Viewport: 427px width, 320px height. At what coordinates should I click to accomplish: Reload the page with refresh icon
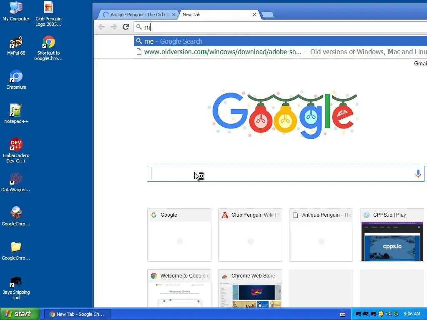point(126,27)
